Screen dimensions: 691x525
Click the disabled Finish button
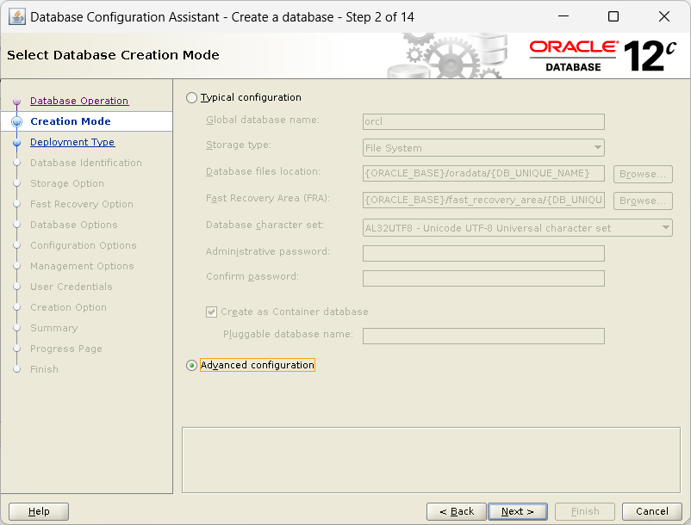(x=585, y=511)
